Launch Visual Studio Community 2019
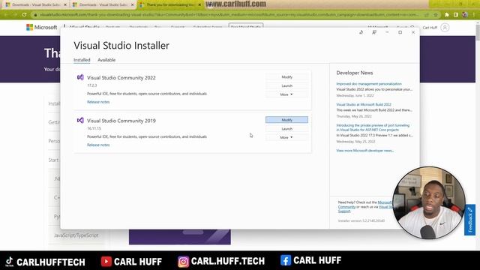Image resolution: width=480 pixels, height=270 pixels. 286,129
